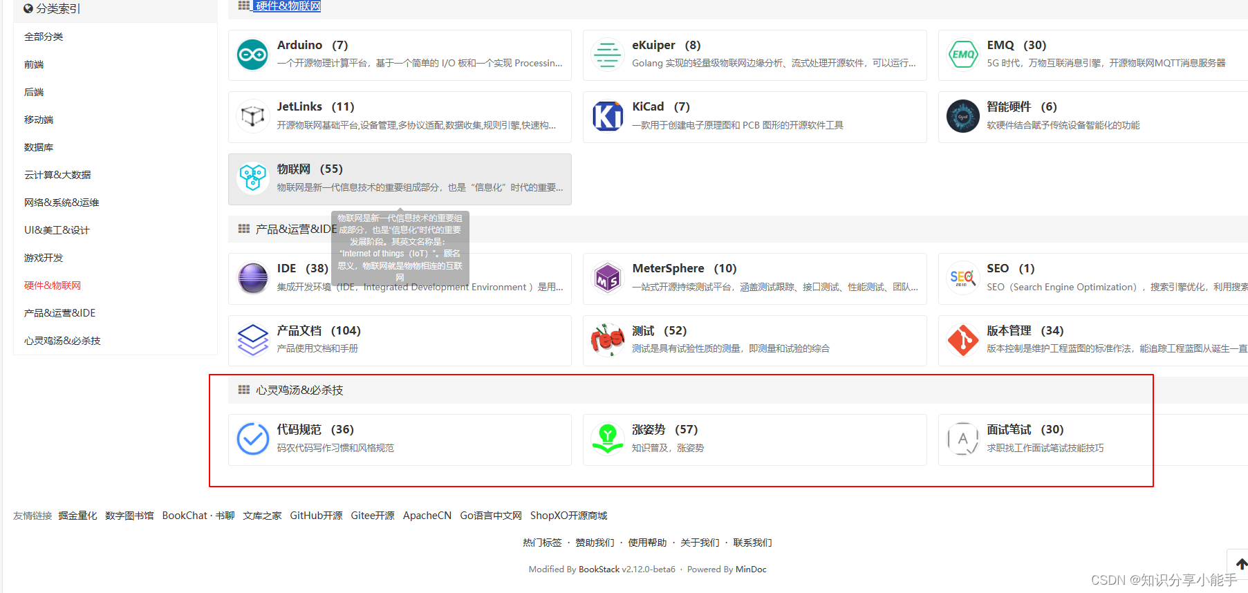Visit GitHub开源 friend link
This screenshot has width=1248, height=593.
316,516
